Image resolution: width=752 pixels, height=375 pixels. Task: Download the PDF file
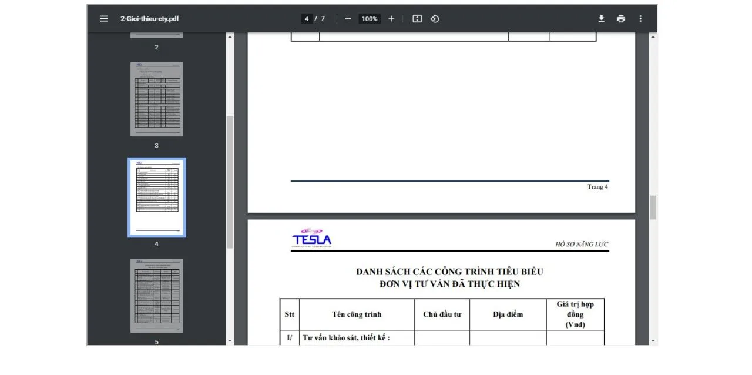(602, 19)
